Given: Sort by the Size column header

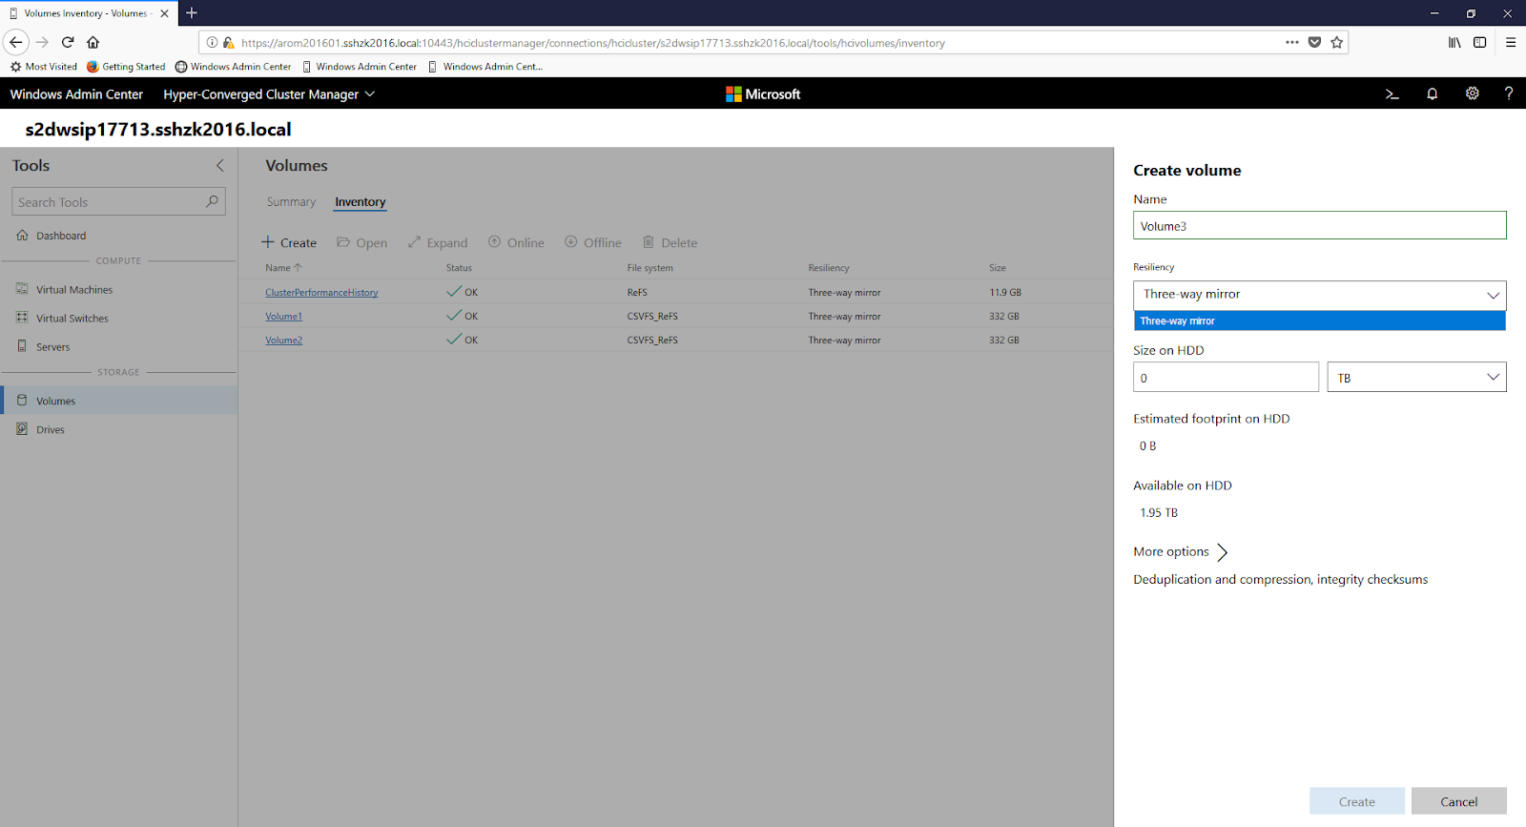Looking at the screenshot, I should click(998, 268).
